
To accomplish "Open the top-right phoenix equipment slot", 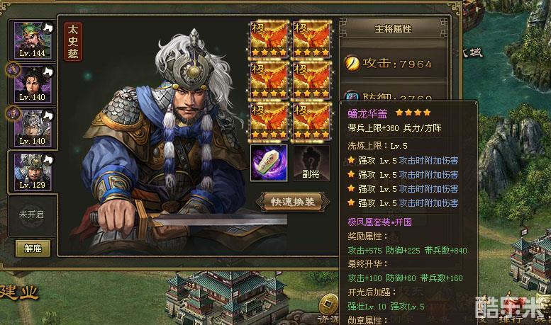I will click(x=312, y=39).
